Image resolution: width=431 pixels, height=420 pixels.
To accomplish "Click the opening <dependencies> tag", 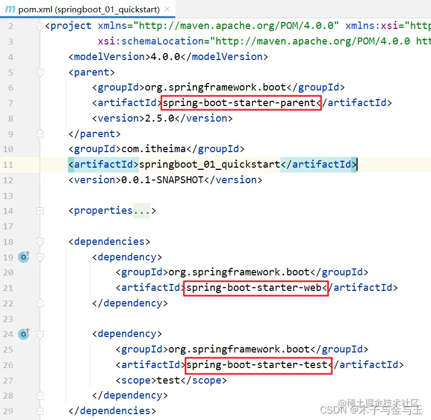I will click(109, 242).
